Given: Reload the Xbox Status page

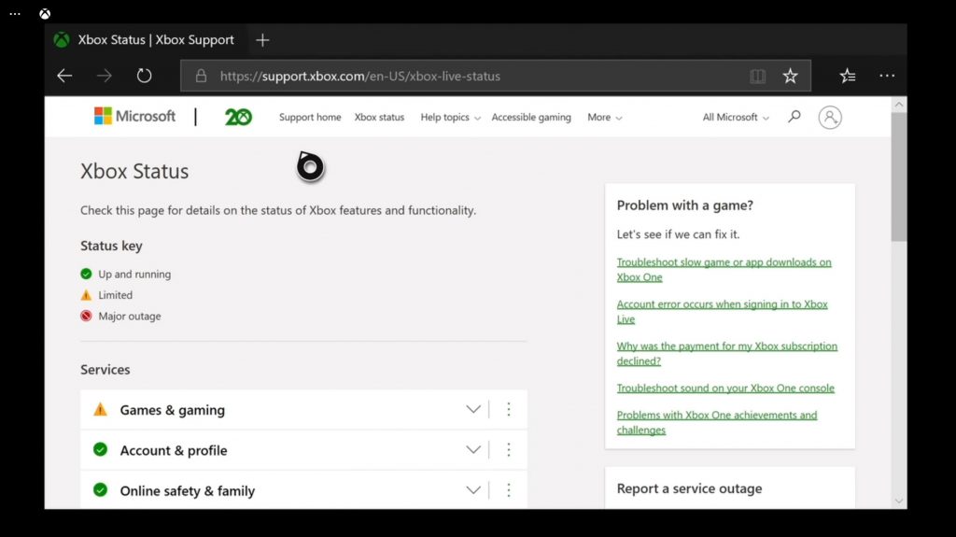Looking at the screenshot, I should tap(144, 76).
